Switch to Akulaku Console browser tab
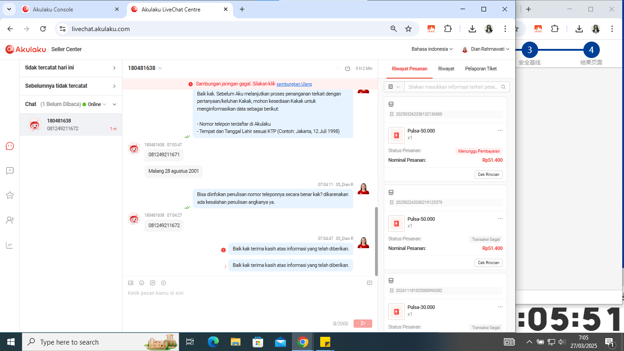Screen dimensions: 624x351 click(70, 9)
